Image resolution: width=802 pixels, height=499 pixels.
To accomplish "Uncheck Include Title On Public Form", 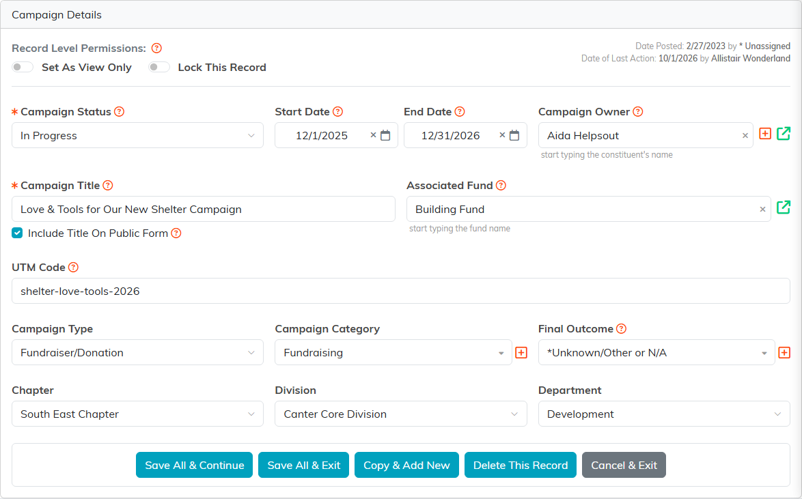I will 17,233.
